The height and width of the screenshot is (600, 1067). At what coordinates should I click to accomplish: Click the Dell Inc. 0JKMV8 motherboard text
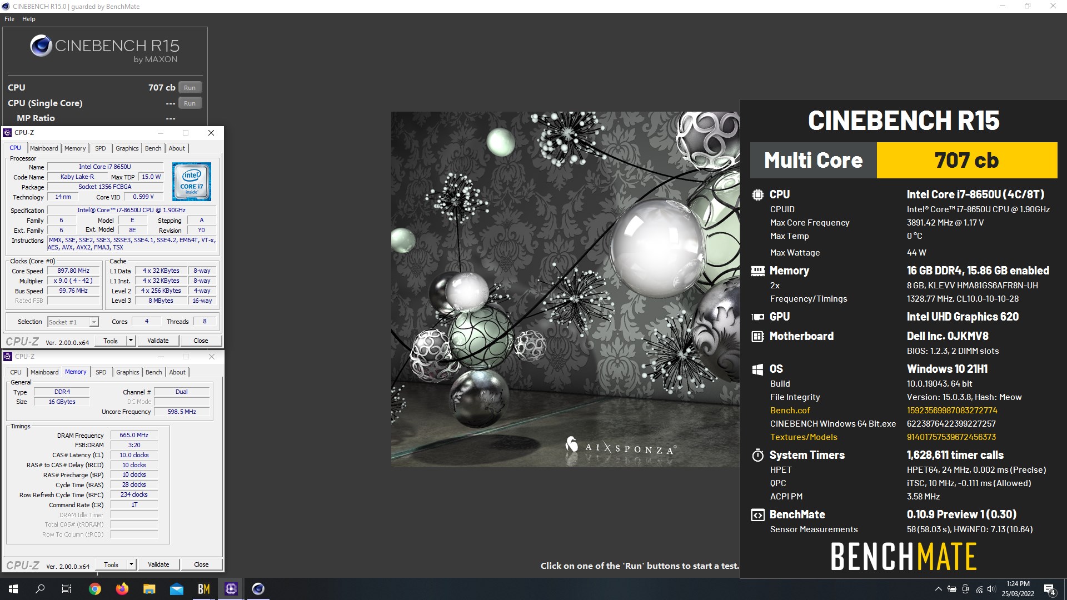click(948, 337)
